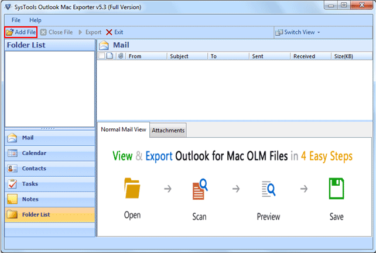Viewport: 376px width, 253px height.
Task: Click the Add File toolbar button
Action: (x=21, y=32)
